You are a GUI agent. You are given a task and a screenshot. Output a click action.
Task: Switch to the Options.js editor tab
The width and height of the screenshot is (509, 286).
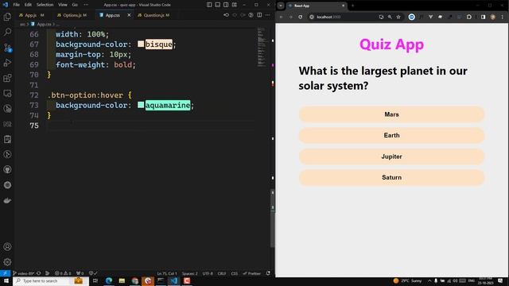pyautogui.click(x=72, y=15)
